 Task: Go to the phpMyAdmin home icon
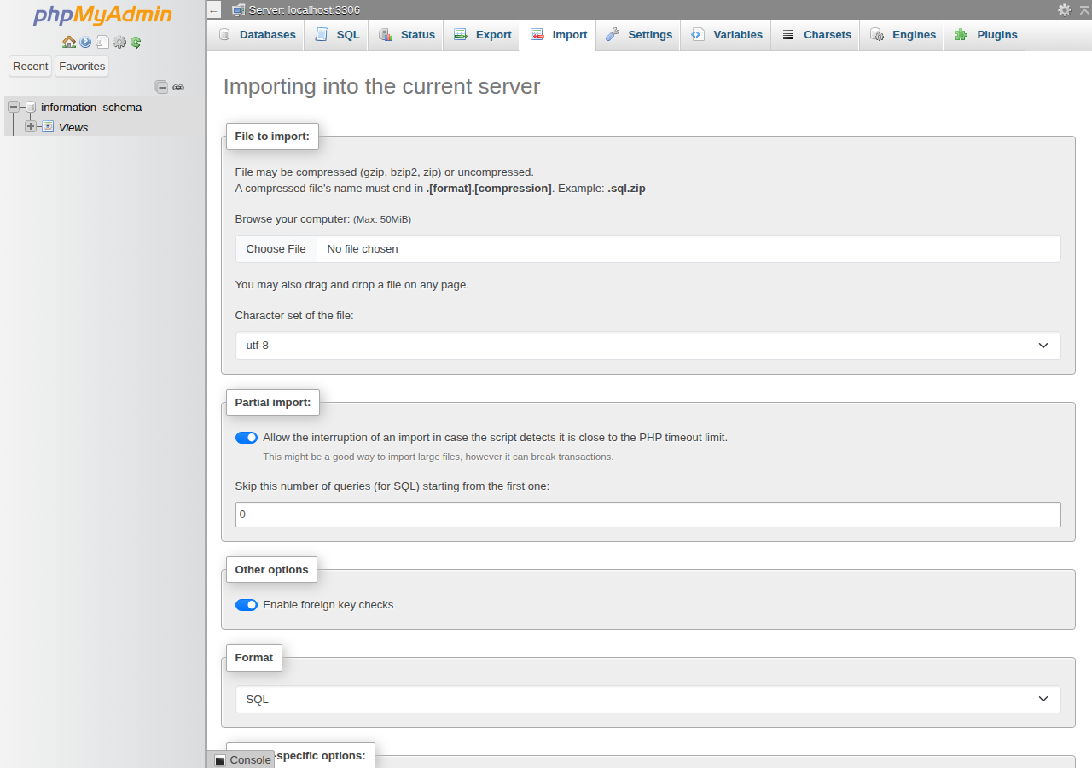pos(69,42)
